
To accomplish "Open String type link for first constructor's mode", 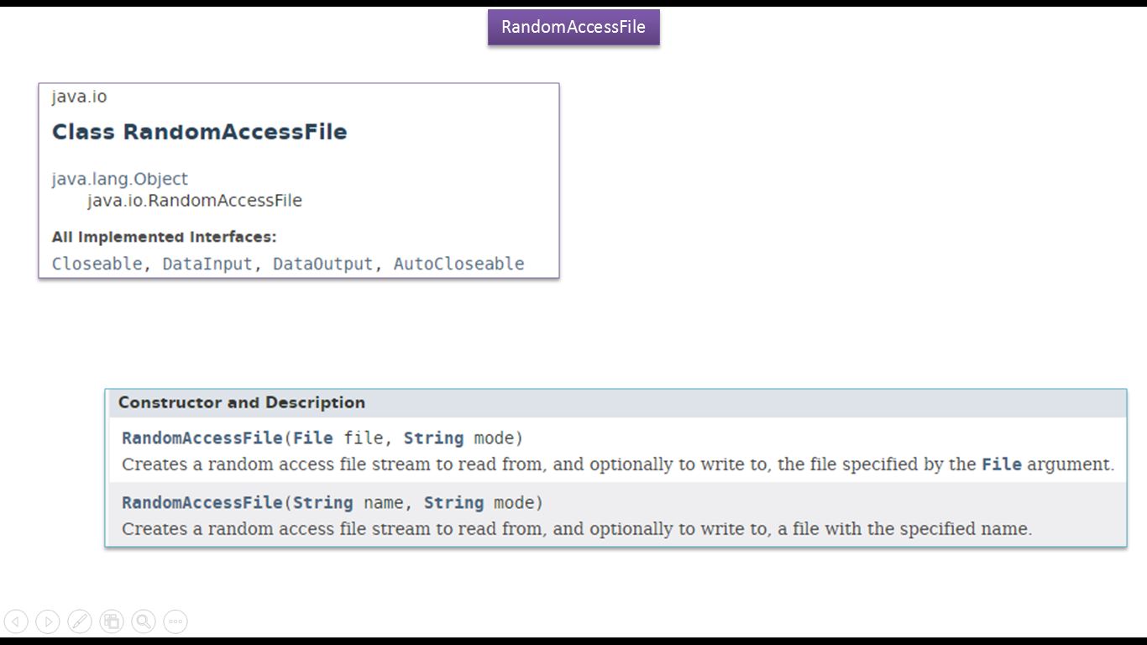I will point(433,438).
